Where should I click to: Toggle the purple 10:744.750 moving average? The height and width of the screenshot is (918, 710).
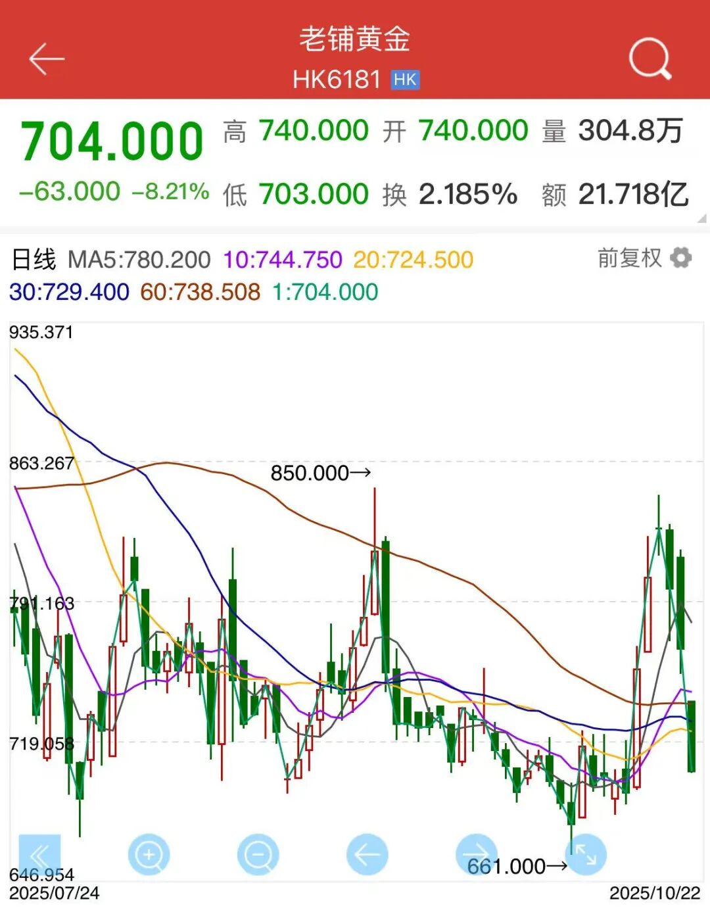[283, 260]
